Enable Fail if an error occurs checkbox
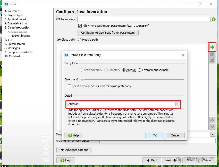The height and width of the screenshot is (167, 219). click(69, 86)
